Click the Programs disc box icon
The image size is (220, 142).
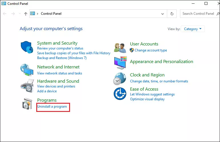(x=27, y=104)
